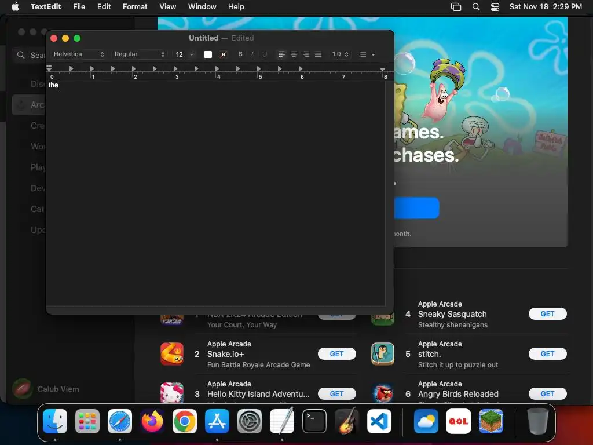The image size is (593, 445).
Task: Open Google Chrome from the Dock
Action: [185, 421]
